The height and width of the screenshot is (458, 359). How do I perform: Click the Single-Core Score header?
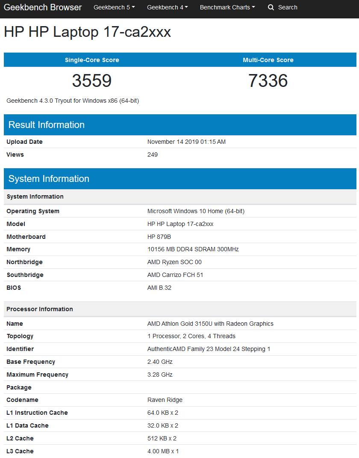point(92,60)
